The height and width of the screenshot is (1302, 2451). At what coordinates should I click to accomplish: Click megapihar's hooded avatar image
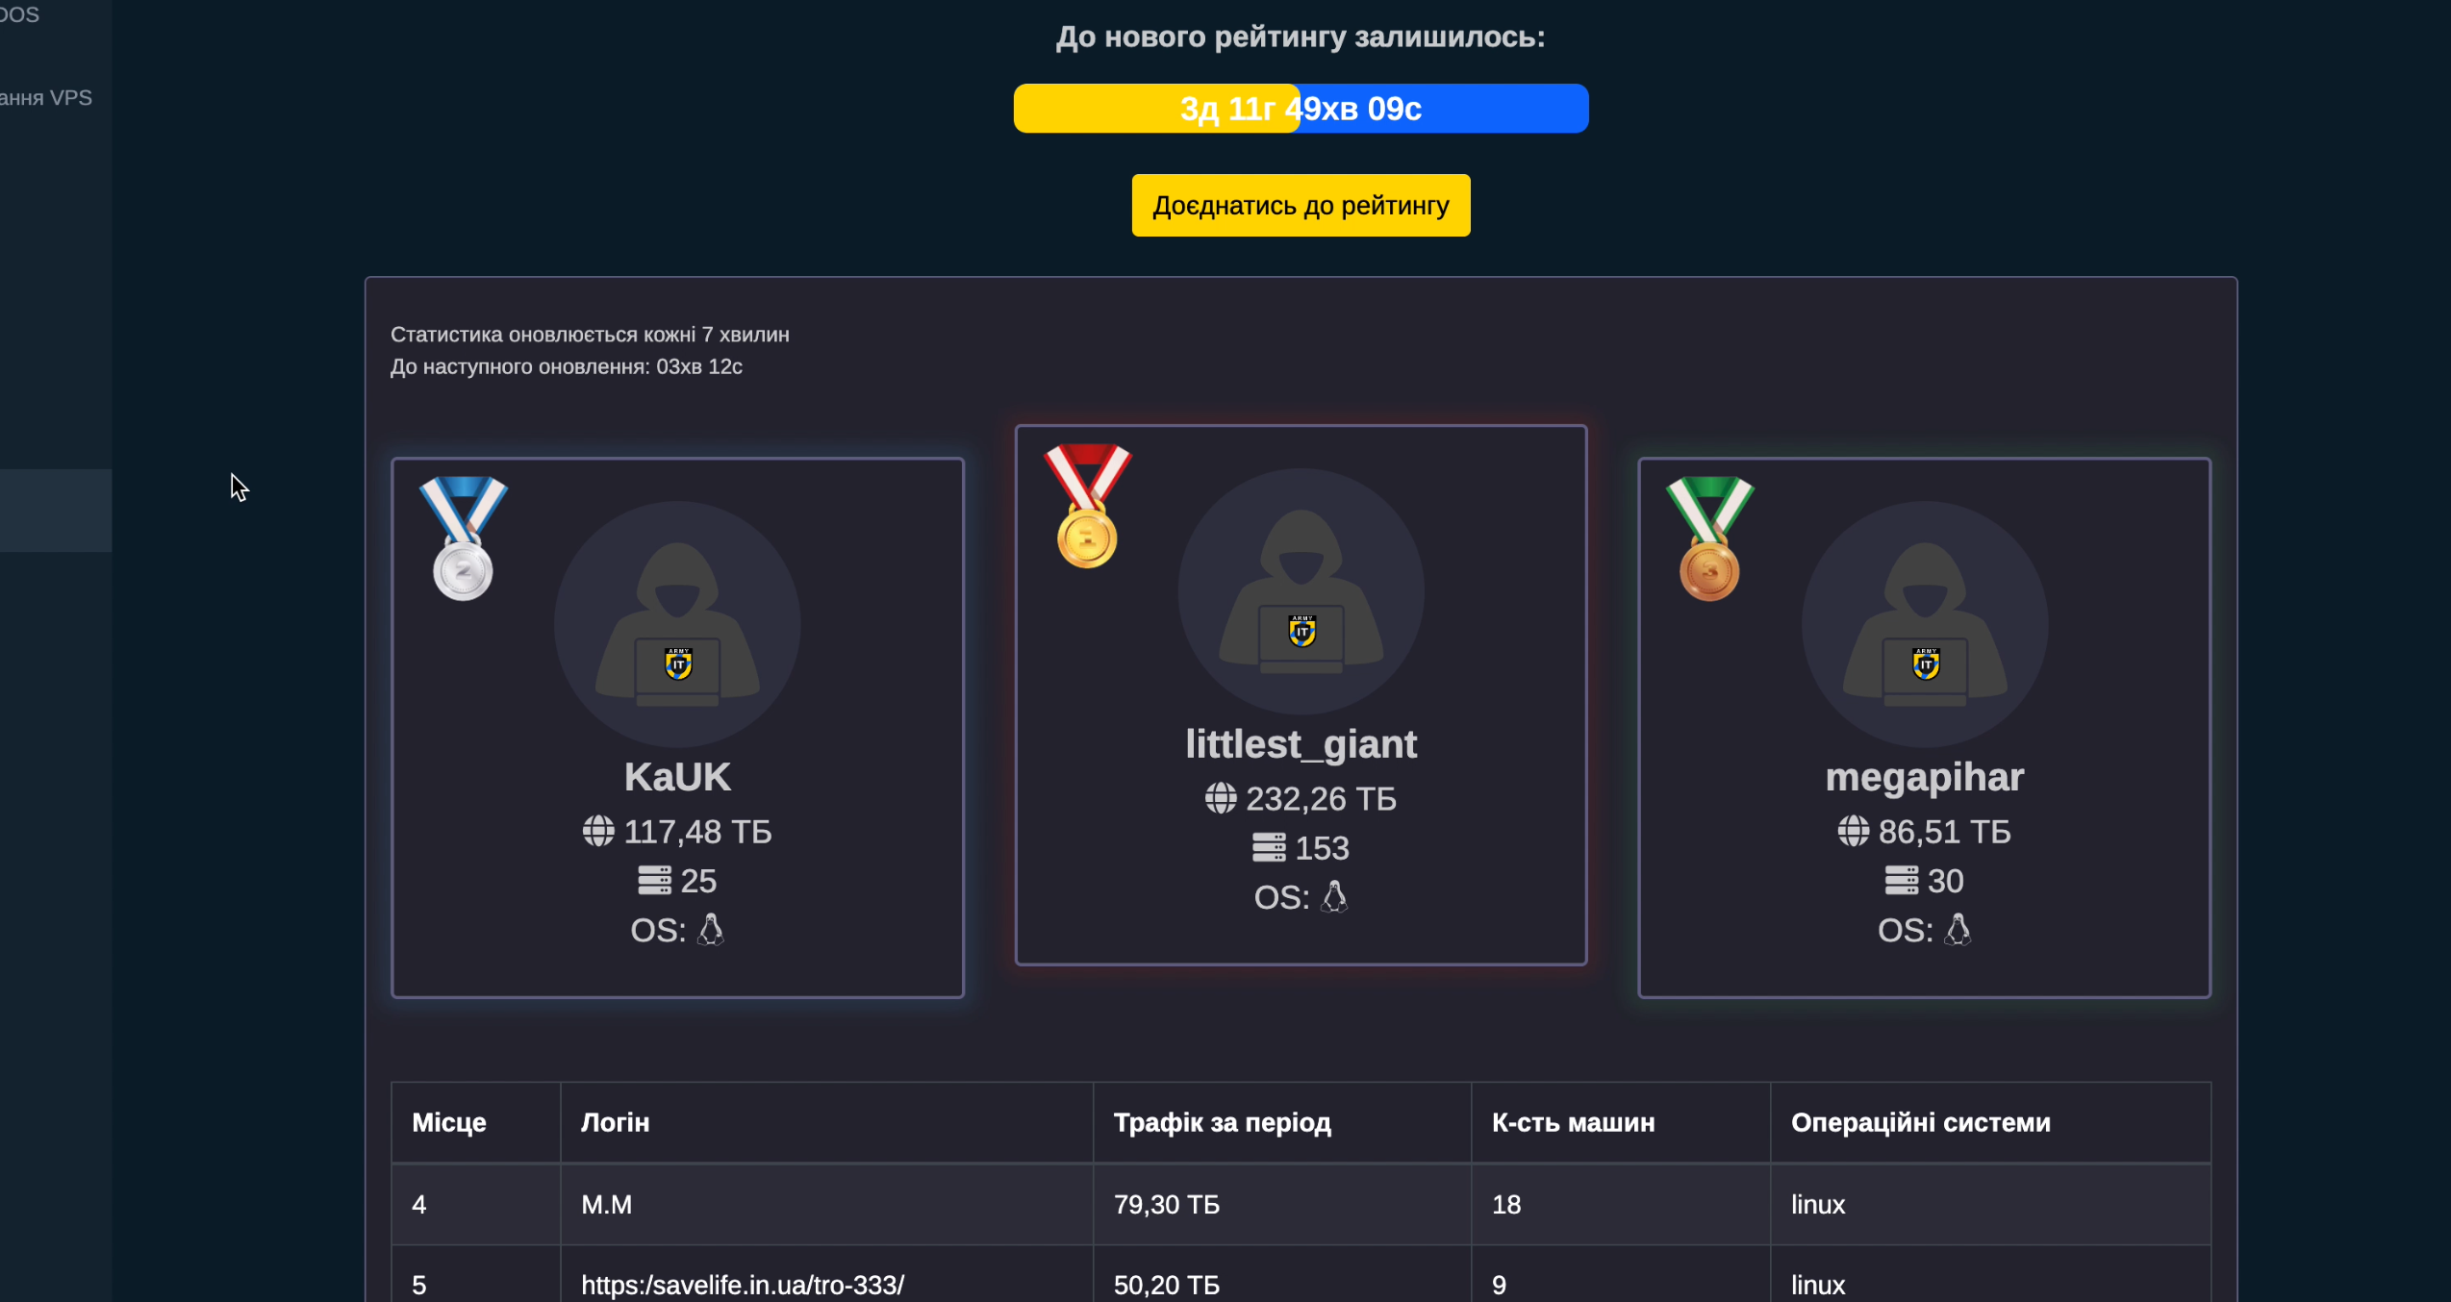(1924, 624)
